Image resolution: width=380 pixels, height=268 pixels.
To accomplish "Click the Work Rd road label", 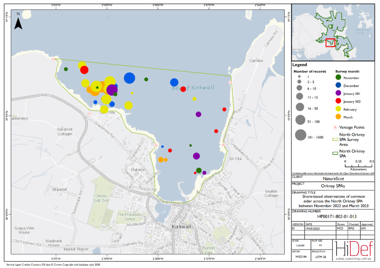I will (269, 164).
